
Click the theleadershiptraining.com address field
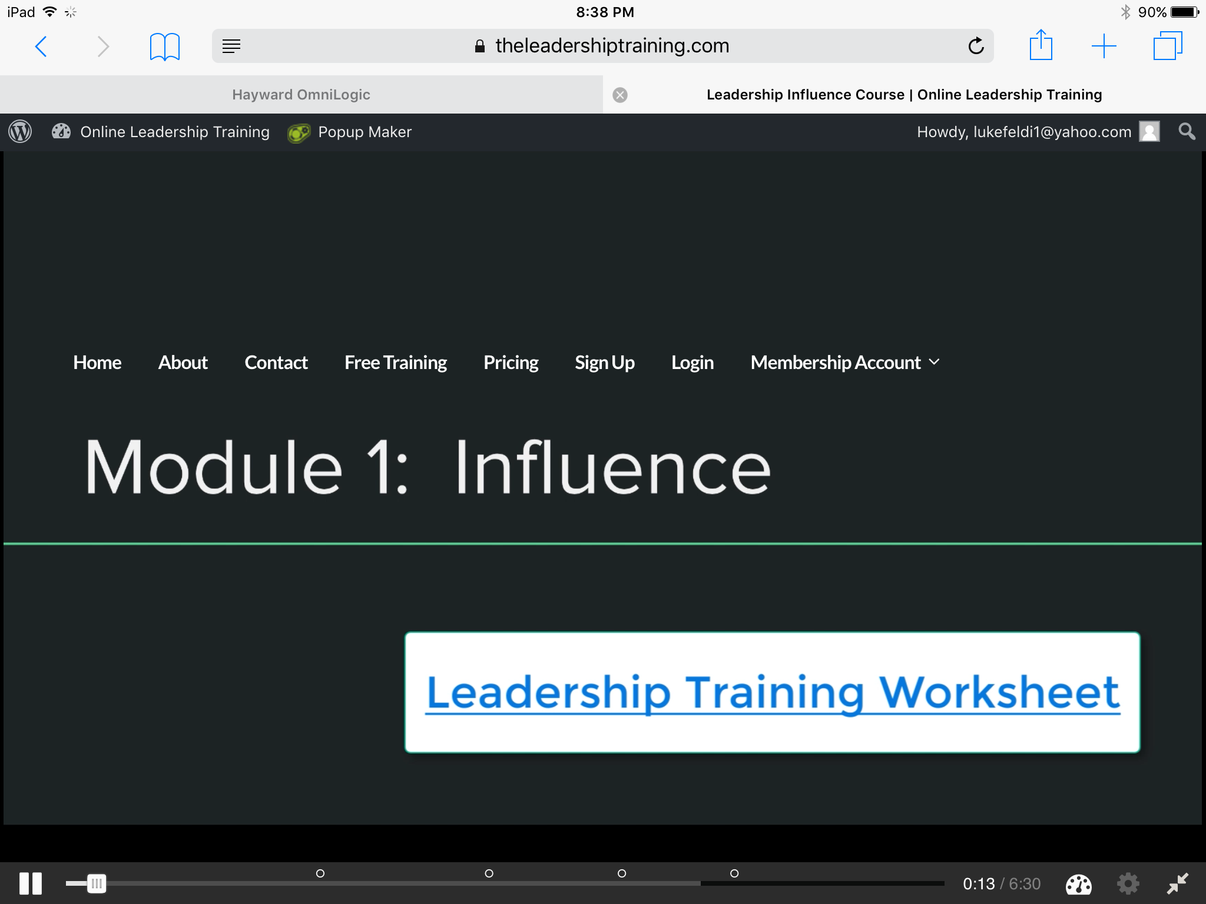(602, 46)
